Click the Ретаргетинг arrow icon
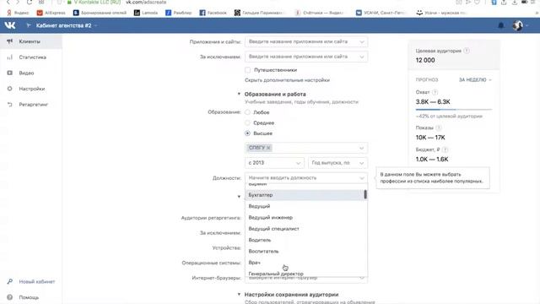The height and width of the screenshot is (304, 540). point(9,104)
